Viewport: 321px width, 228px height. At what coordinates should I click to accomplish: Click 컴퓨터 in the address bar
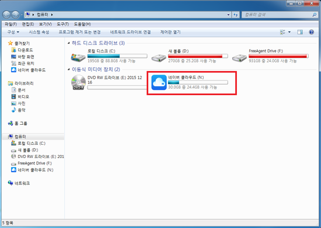[43, 15]
